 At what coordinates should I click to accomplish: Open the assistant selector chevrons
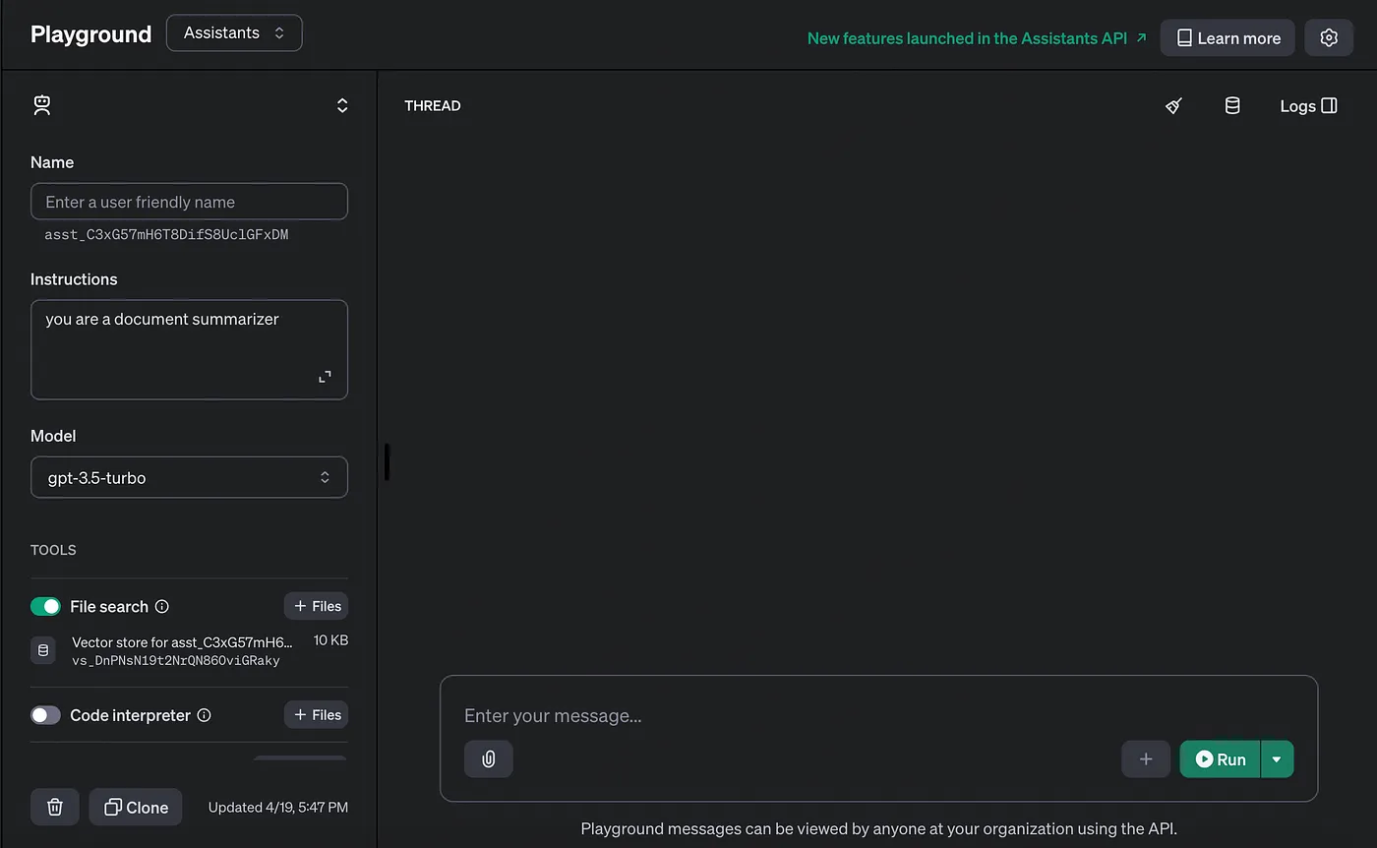click(x=342, y=105)
